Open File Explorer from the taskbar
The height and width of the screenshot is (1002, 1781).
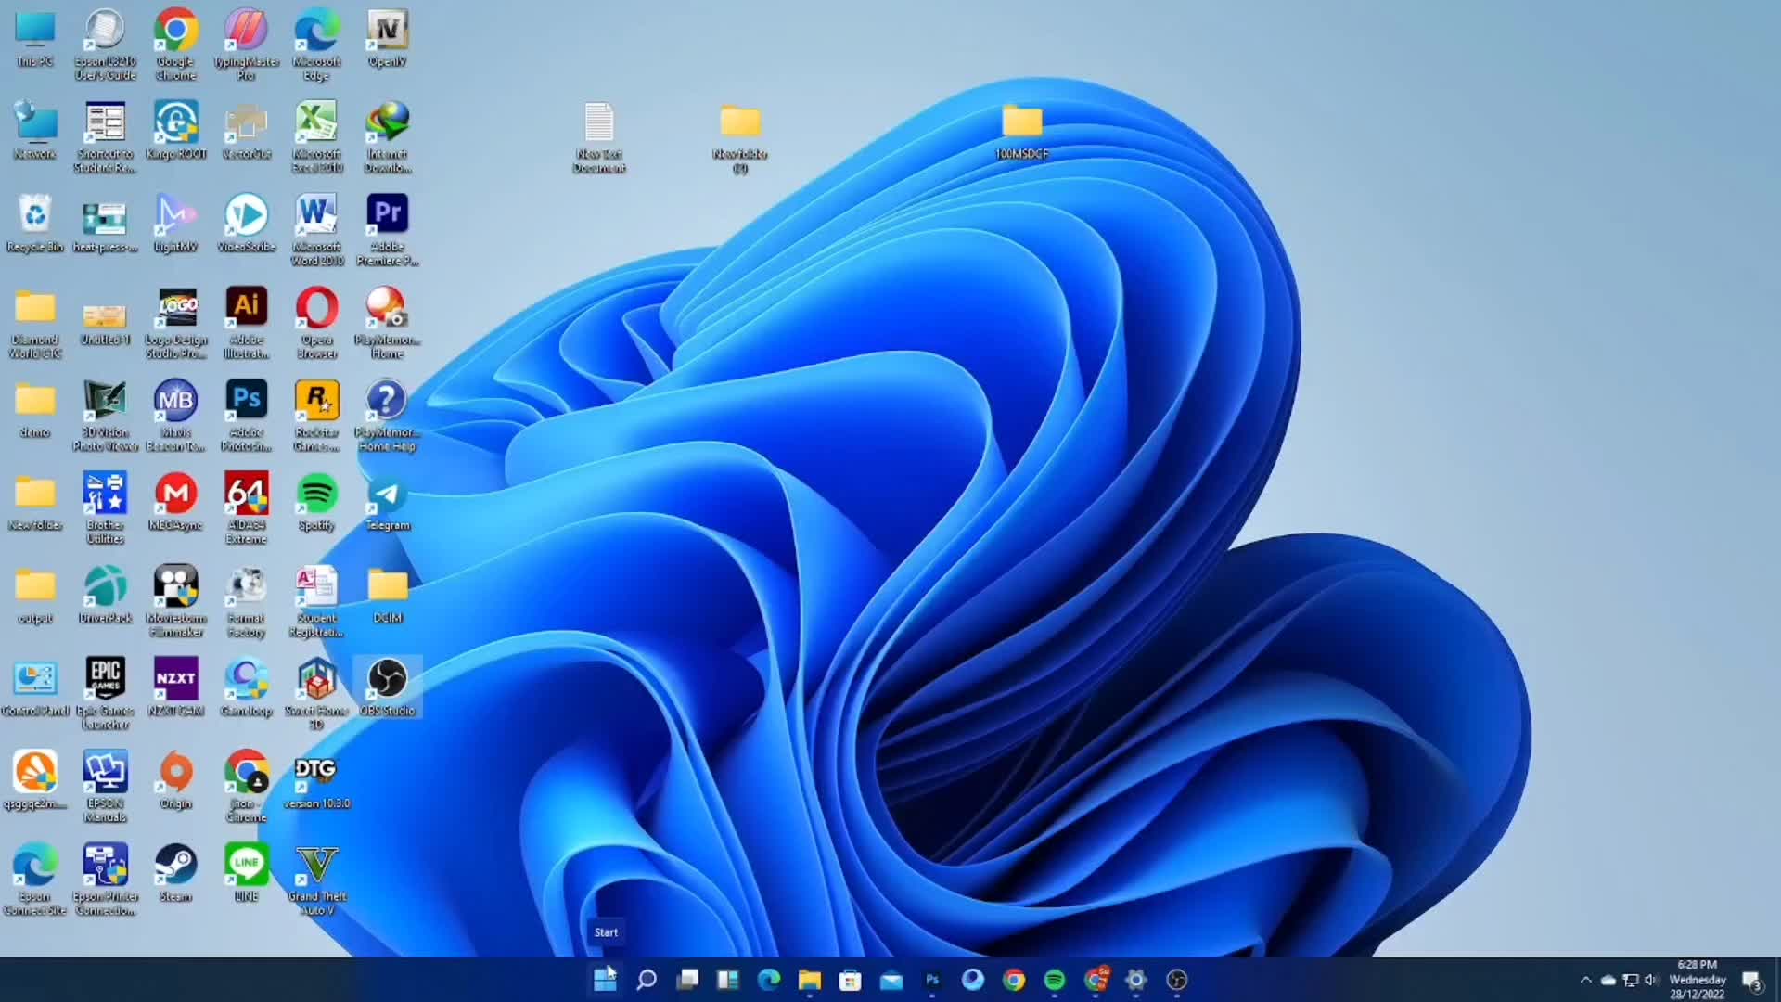pyautogui.click(x=810, y=980)
